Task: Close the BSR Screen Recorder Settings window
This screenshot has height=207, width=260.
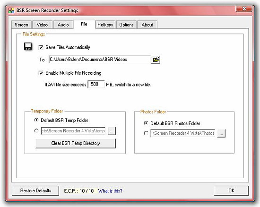Action: coord(244,9)
